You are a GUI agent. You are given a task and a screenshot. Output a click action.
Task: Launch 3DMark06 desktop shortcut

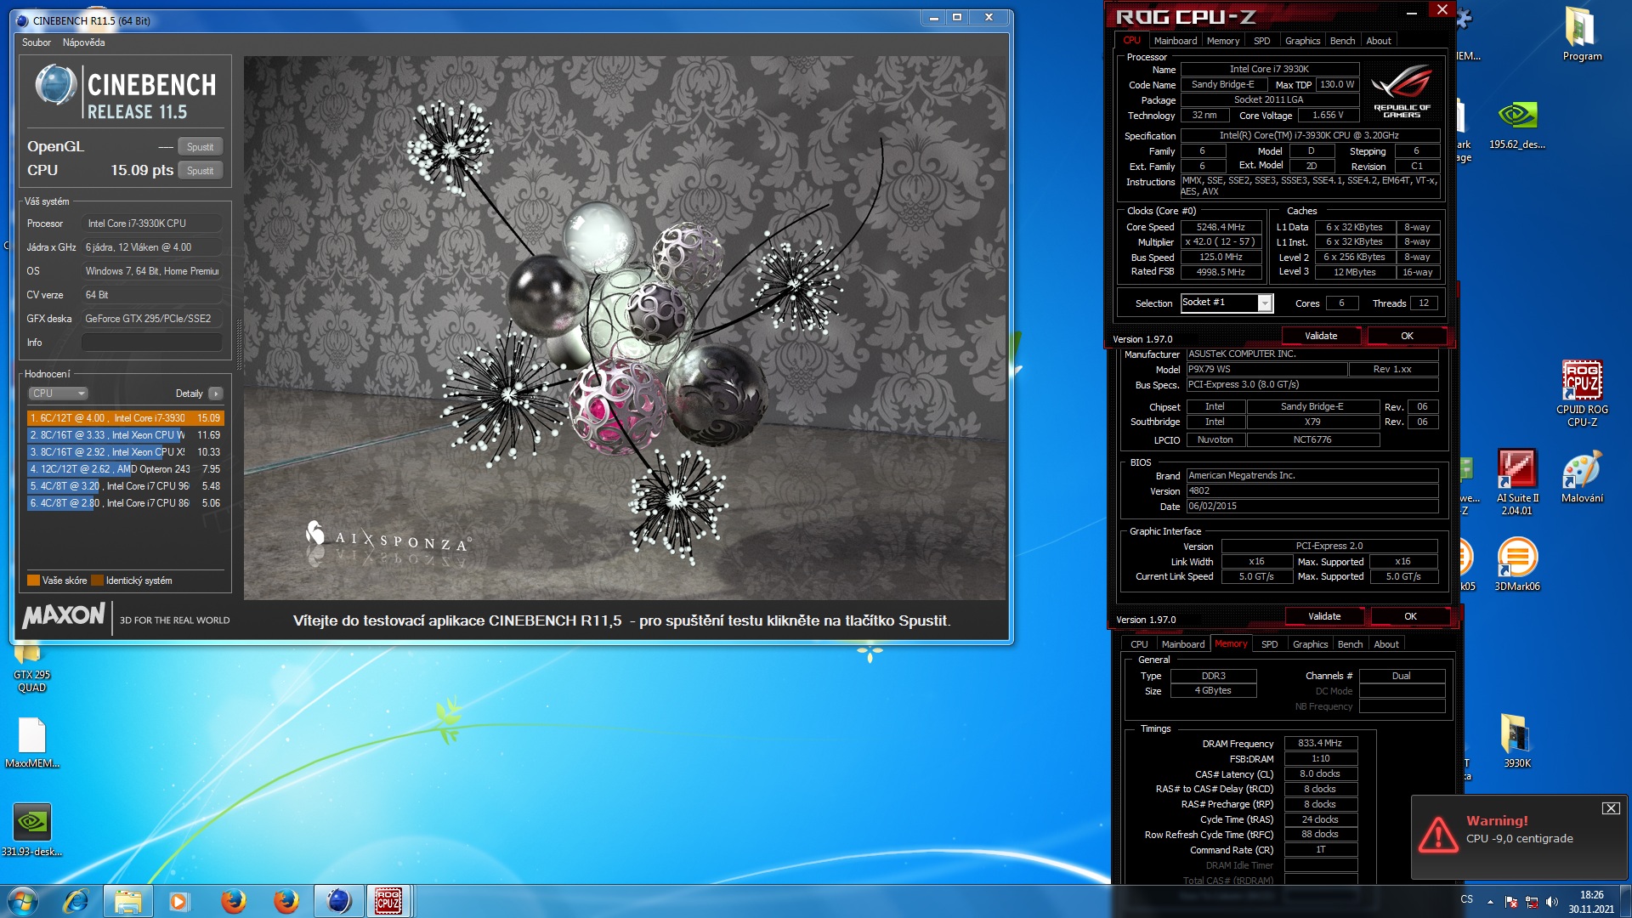coord(1517,564)
